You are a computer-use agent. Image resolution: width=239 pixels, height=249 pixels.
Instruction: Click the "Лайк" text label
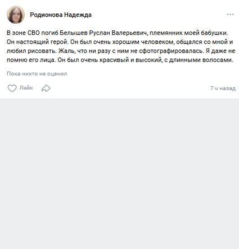(26, 88)
